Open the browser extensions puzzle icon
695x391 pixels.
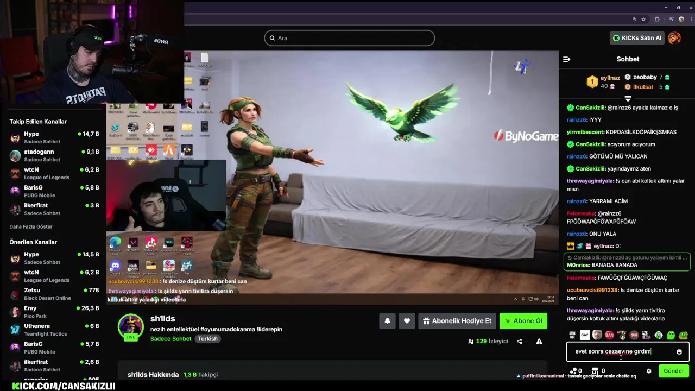(x=657, y=19)
